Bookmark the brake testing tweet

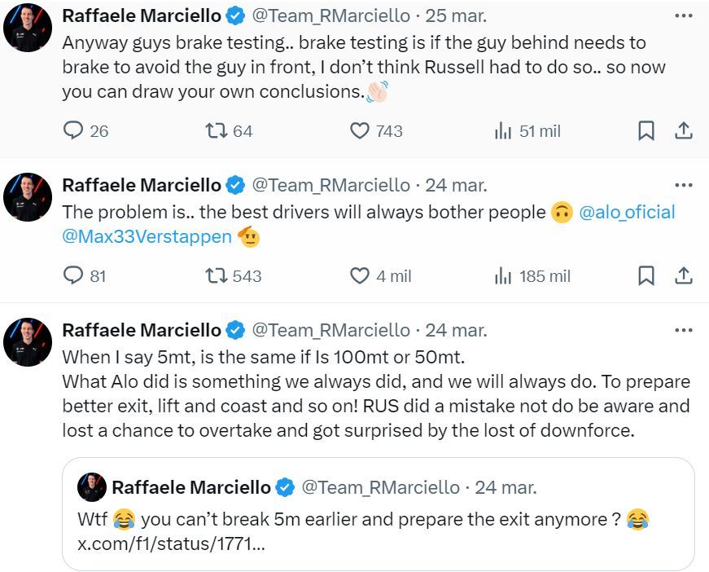[646, 130]
